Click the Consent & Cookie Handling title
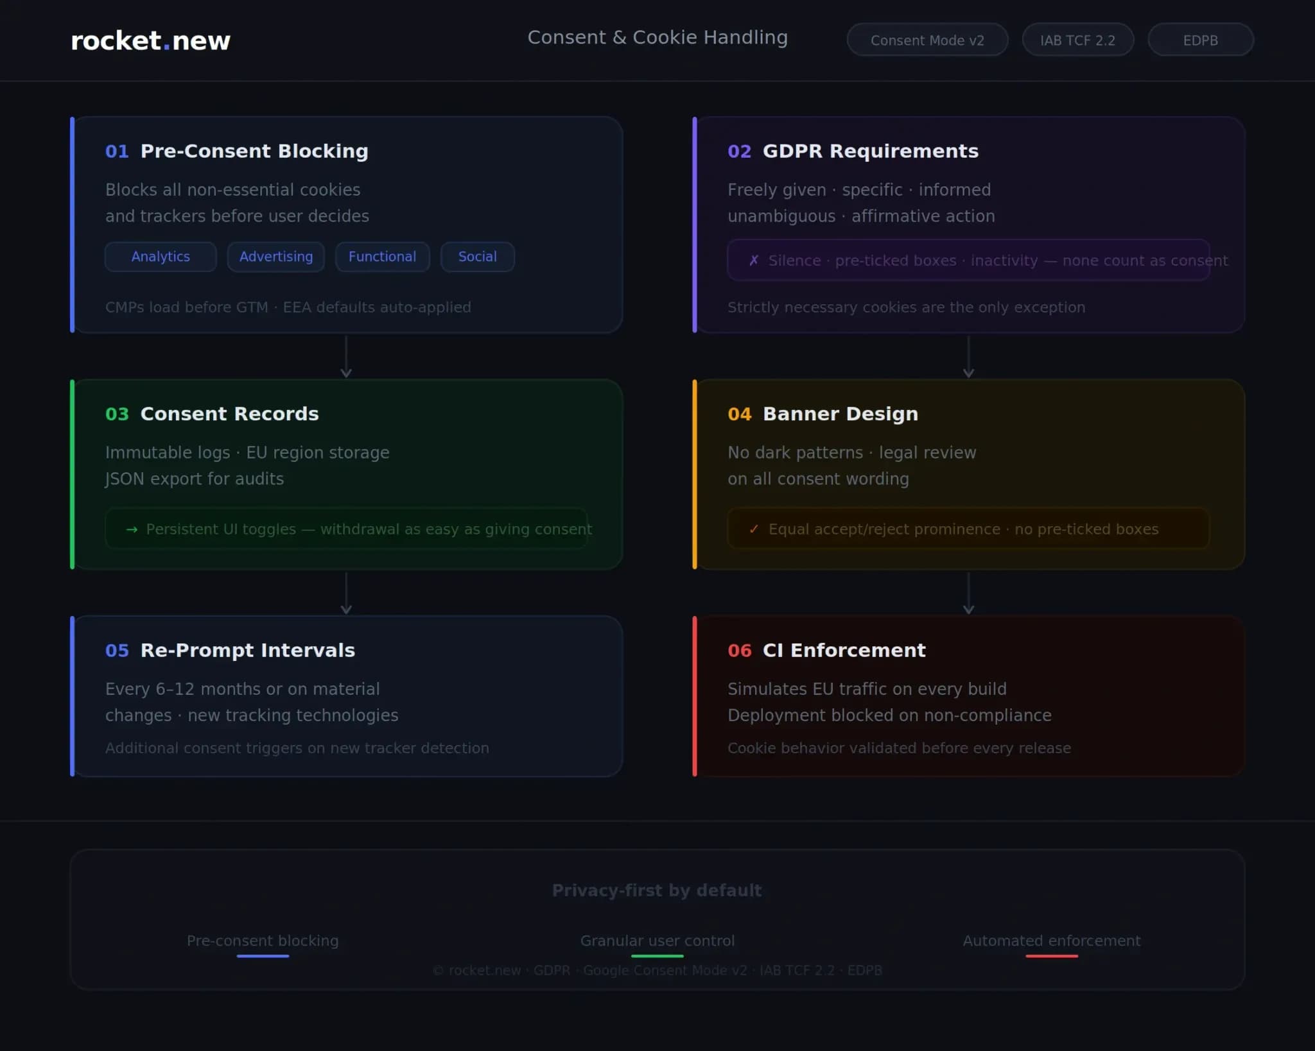Viewport: 1315px width, 1051px height. pos(657,37)
